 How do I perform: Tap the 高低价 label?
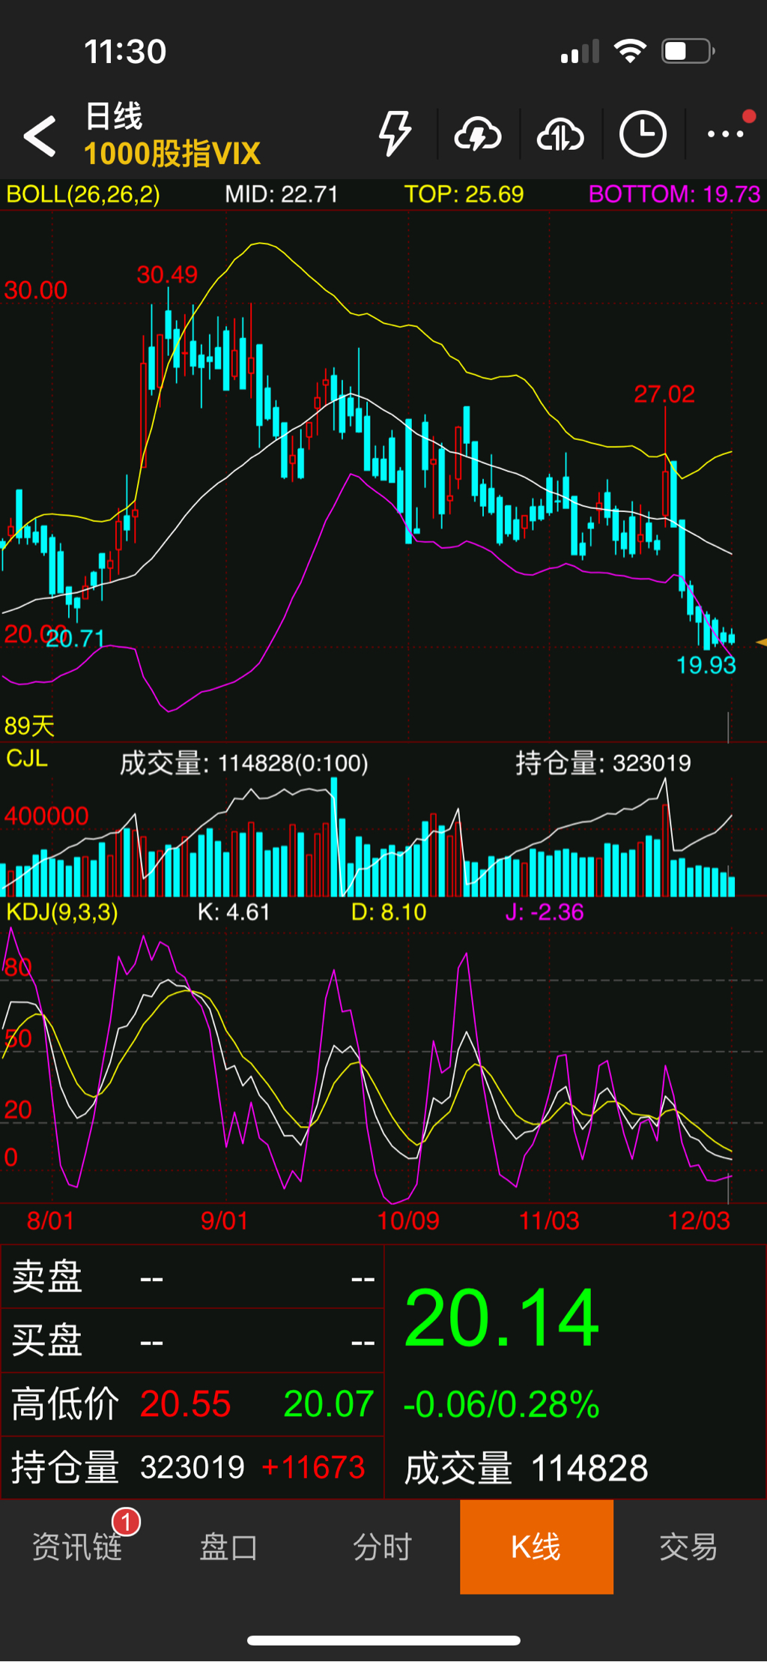[x=65, y=1404]
